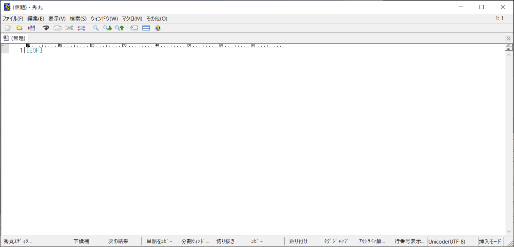The image size is (514, 247).
Task: Click the Save floppy disk icon
Action: [x=32, y=28]
